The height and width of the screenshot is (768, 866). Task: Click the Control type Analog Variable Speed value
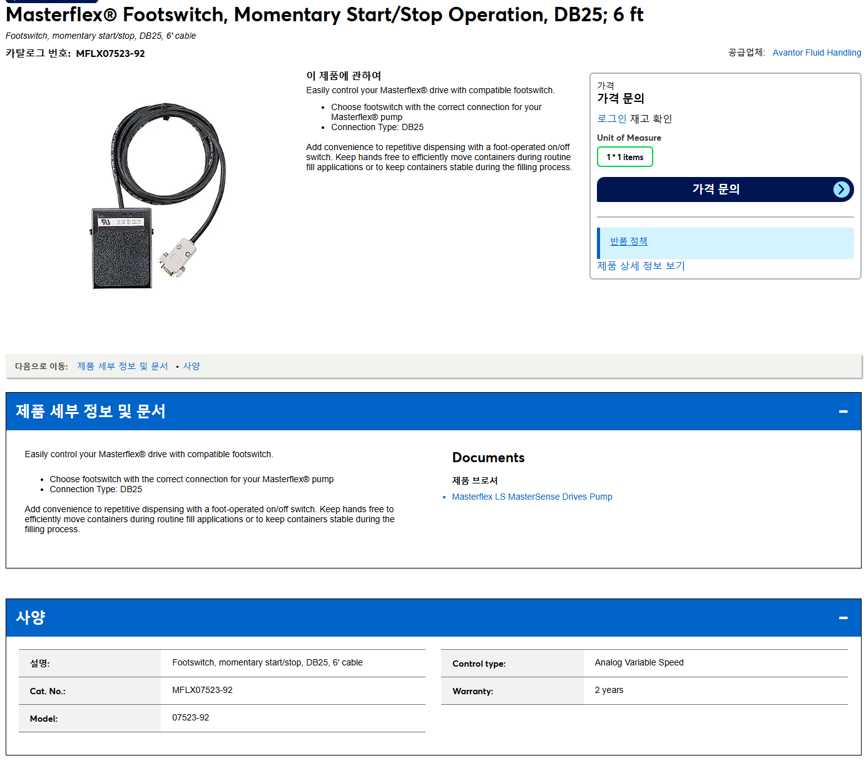[639, 662]
